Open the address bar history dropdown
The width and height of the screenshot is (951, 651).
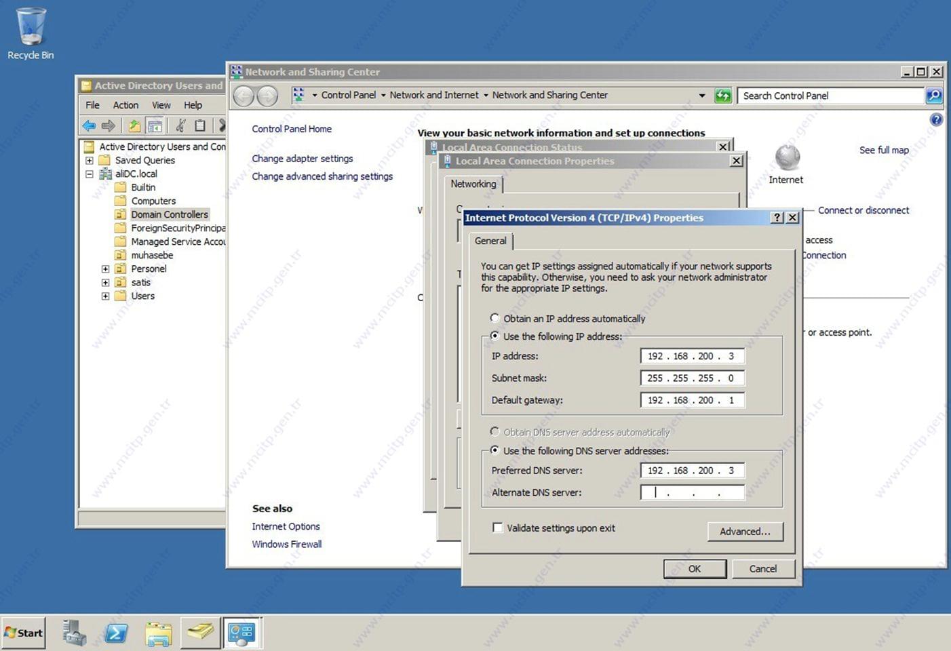(702, 96)
